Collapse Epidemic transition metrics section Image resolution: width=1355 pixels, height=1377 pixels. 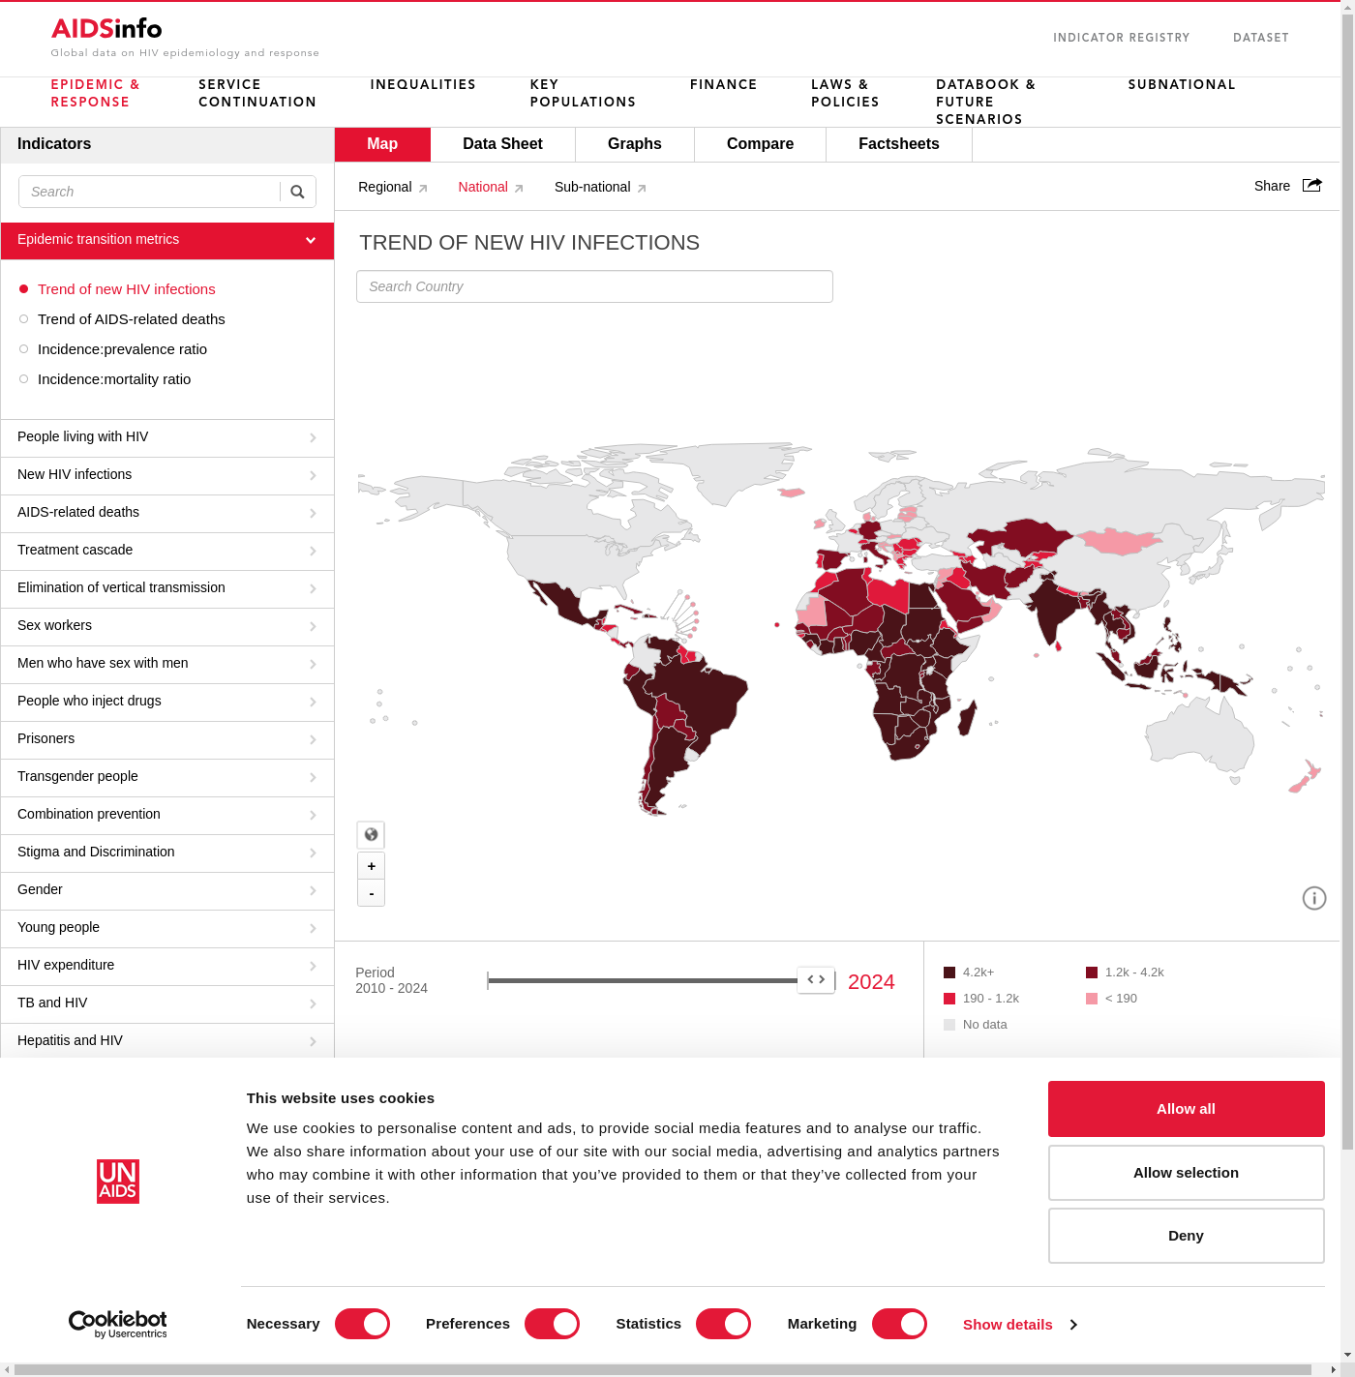pos(311,240)
